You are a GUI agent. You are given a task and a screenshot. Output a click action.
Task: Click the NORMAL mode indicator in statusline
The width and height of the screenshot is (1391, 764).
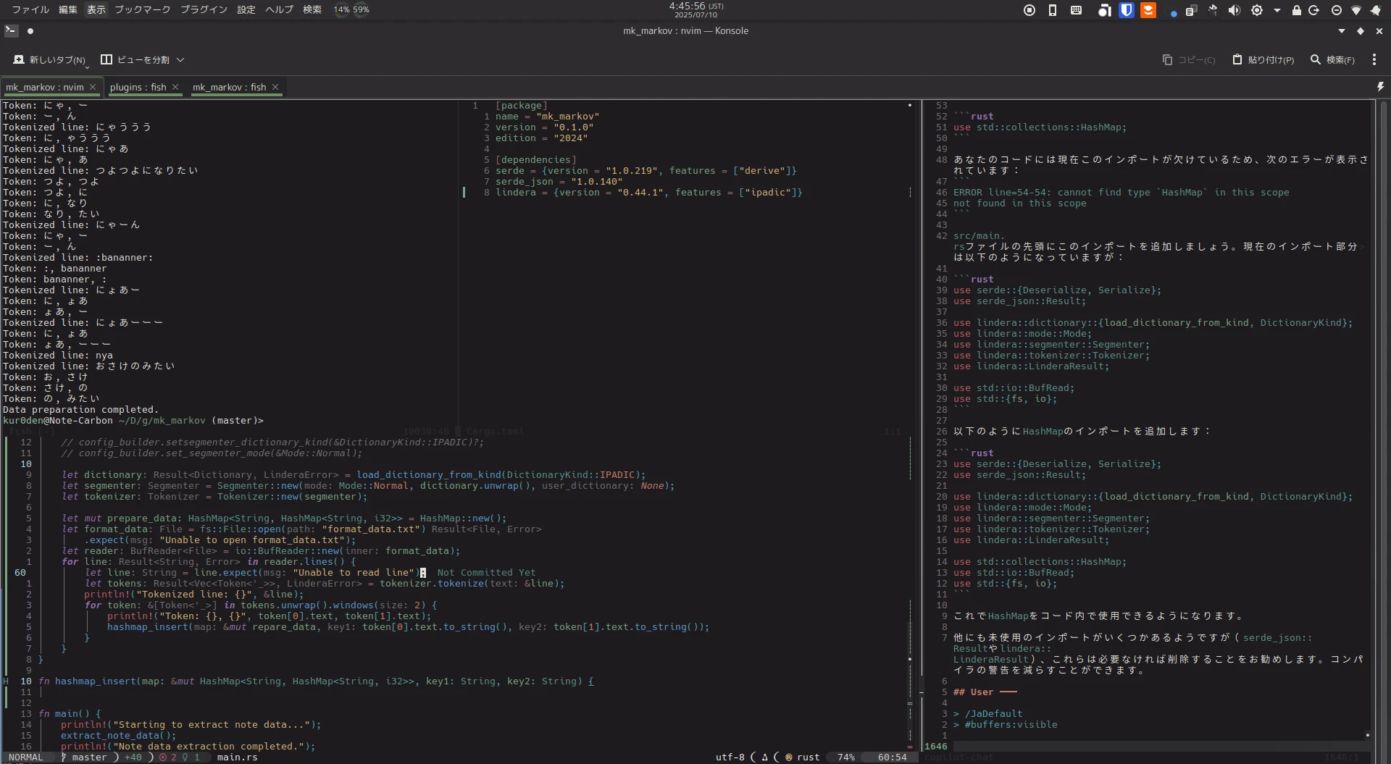click(26, 757)
